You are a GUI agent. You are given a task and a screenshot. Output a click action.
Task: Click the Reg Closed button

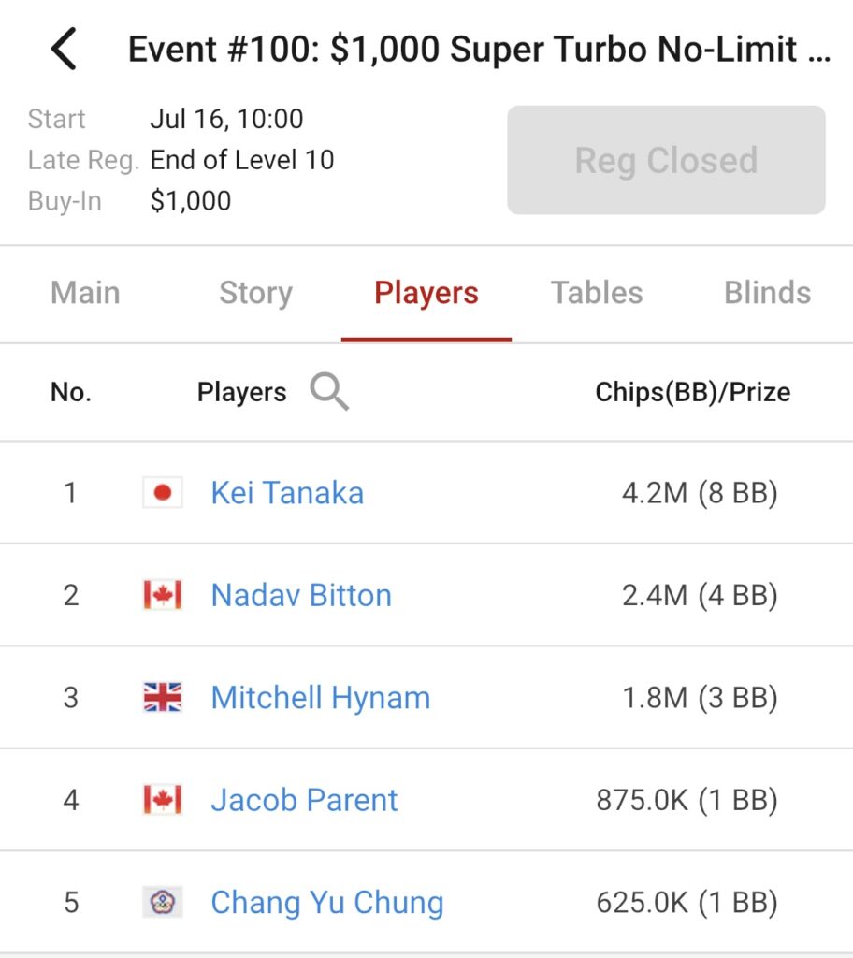click(x=666, y=160)
